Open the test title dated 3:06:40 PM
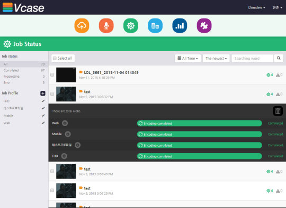The image size is (286, 208). (x=87, y=169)
